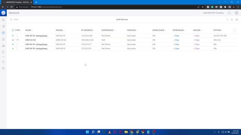Open the Statistics bar-chart sidebar icon
The width and height of the screenshot is (241, 135).
tap(3, 46)
